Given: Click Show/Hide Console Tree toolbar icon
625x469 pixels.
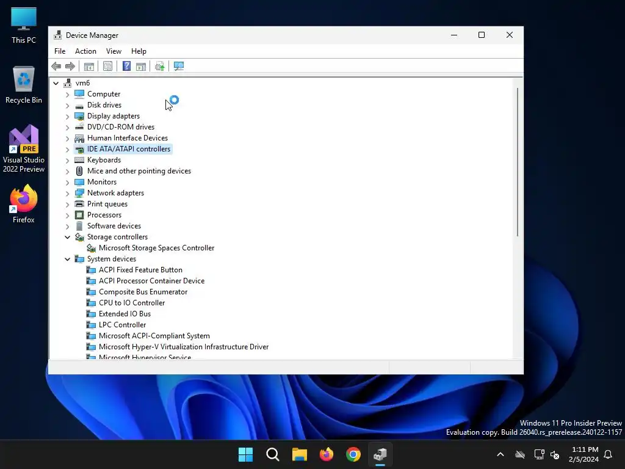Looking at the screenshot, I should click(x=89, y=66).
